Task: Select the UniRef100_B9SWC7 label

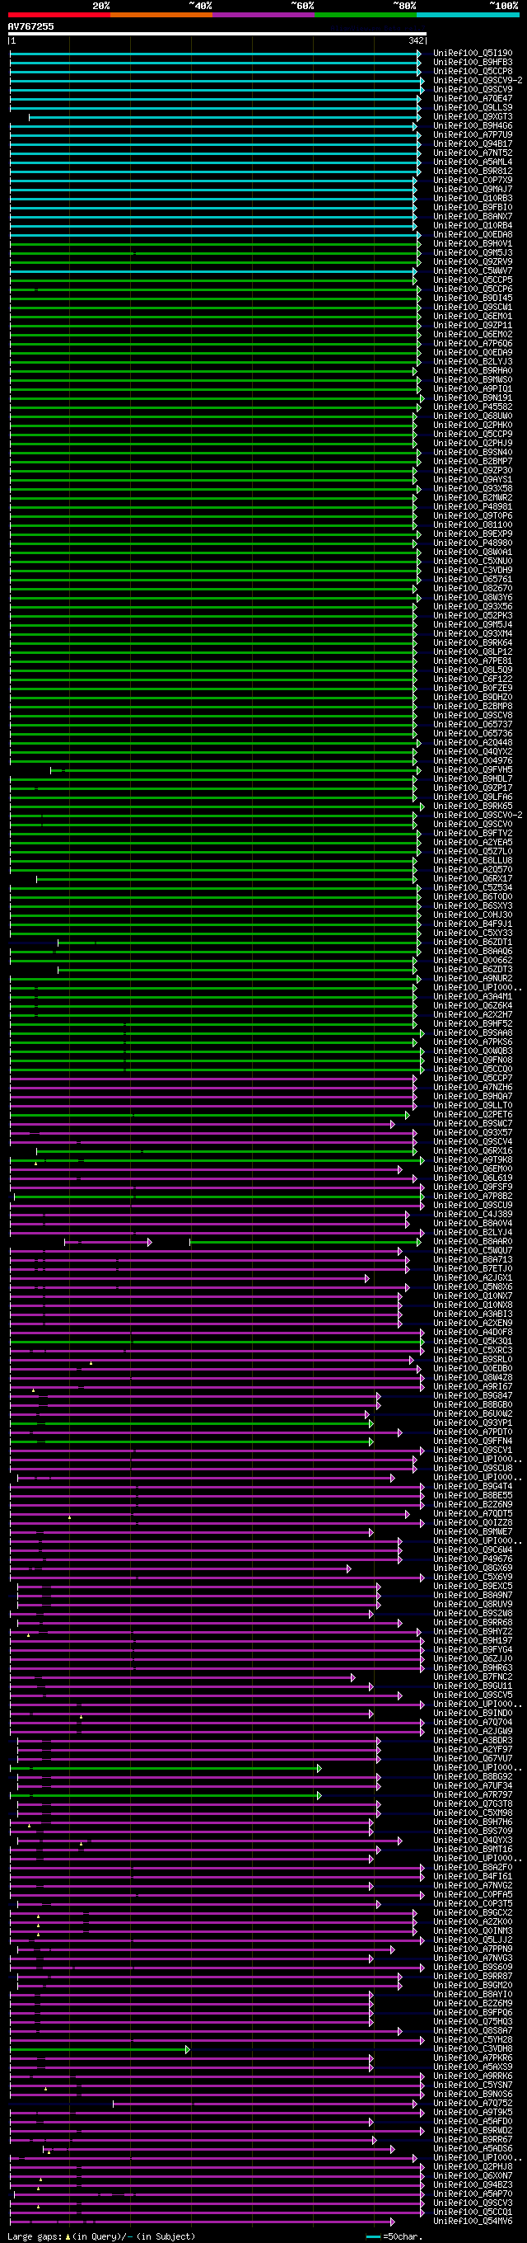Action: point(472,1123)
